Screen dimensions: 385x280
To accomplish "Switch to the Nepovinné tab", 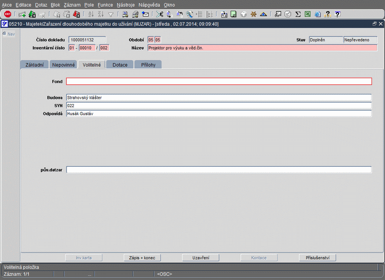I will tap(64, 65).
